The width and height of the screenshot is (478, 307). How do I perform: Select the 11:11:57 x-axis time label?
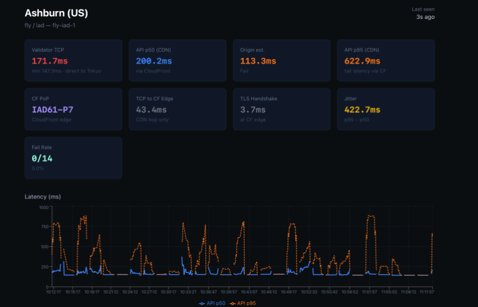(x=426, y=291)
